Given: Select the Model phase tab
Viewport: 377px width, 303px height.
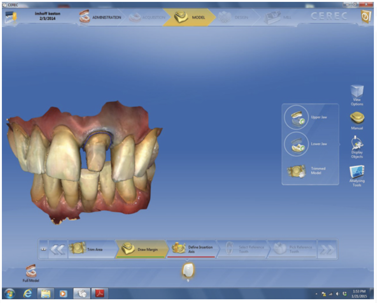Looking at the screenshot, I should (189, 17).
